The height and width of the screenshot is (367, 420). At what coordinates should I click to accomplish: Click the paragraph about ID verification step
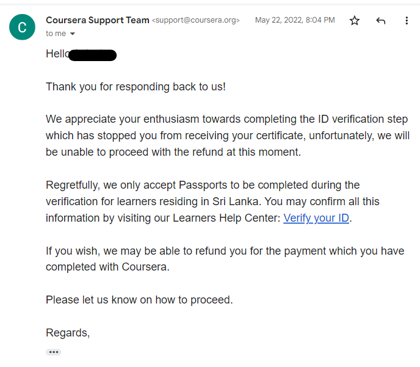click(228, 136)
